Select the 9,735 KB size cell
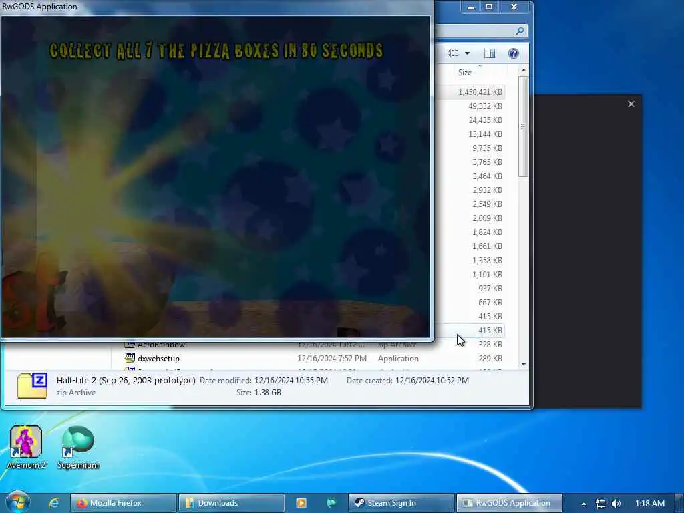Viewport: 684px width, 513px height. click(x=487, y=148)
